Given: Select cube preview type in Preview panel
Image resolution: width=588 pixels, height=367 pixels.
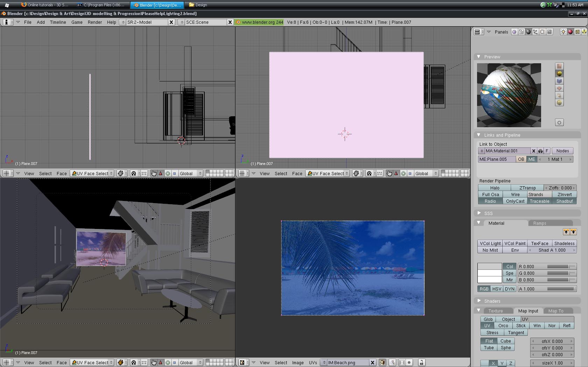Looking at the screenshot, I should [559, 81].
